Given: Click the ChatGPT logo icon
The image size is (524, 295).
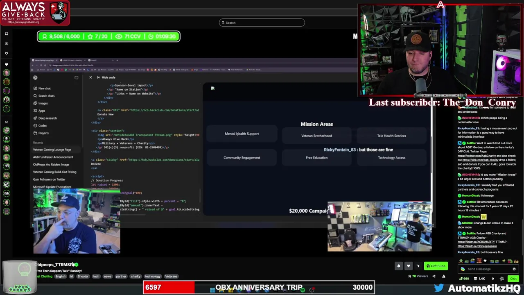Looking at the screenshot, I should (x=35, y=77).
